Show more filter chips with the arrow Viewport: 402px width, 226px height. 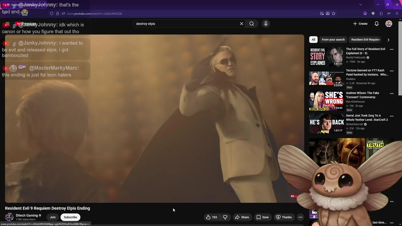click(388, 40)
